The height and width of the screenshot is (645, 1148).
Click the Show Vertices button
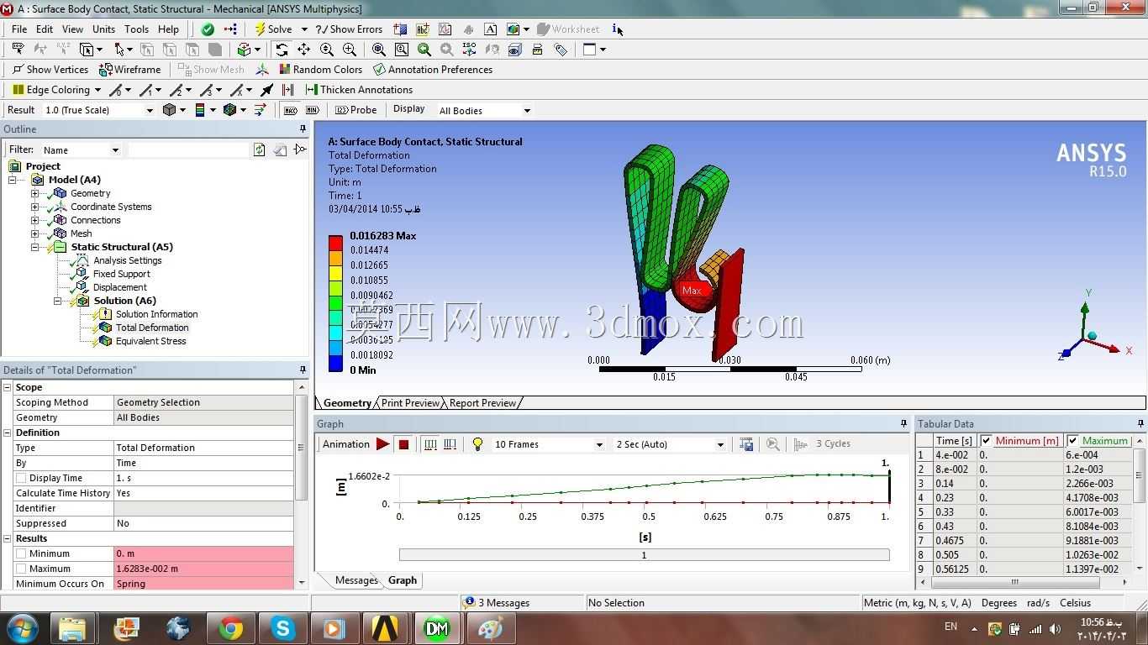pos(50,70)
